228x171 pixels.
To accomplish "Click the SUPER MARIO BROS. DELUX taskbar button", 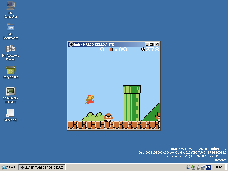I will tap(42, 167).
